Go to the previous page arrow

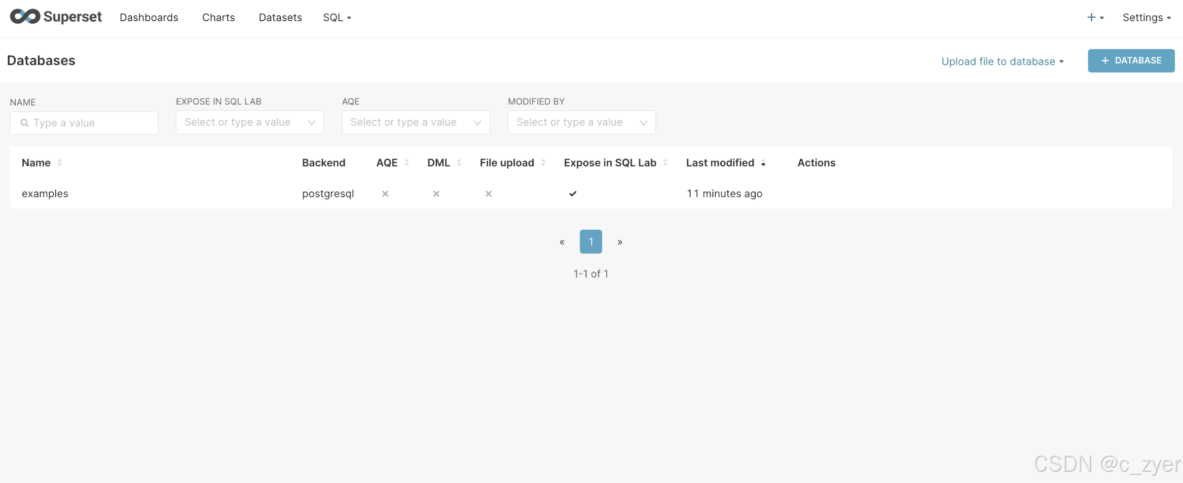coord(562,242)
